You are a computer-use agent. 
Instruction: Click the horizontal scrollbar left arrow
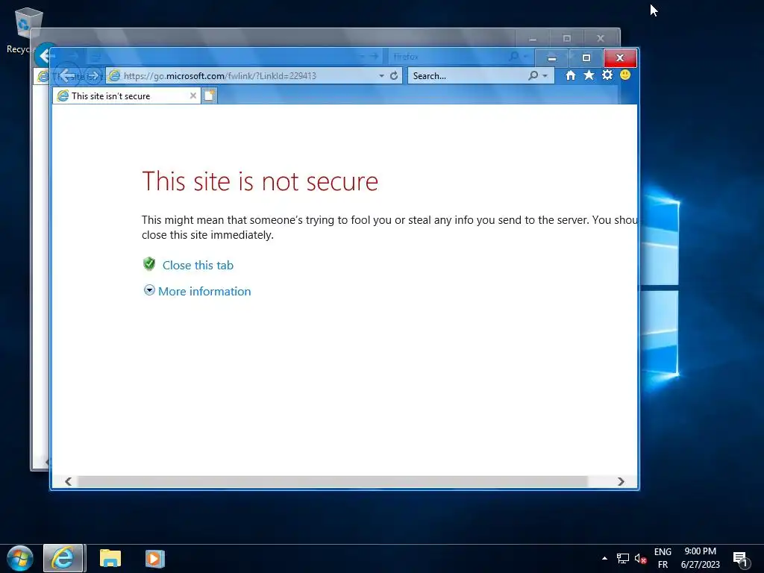[x=68, y=481]
